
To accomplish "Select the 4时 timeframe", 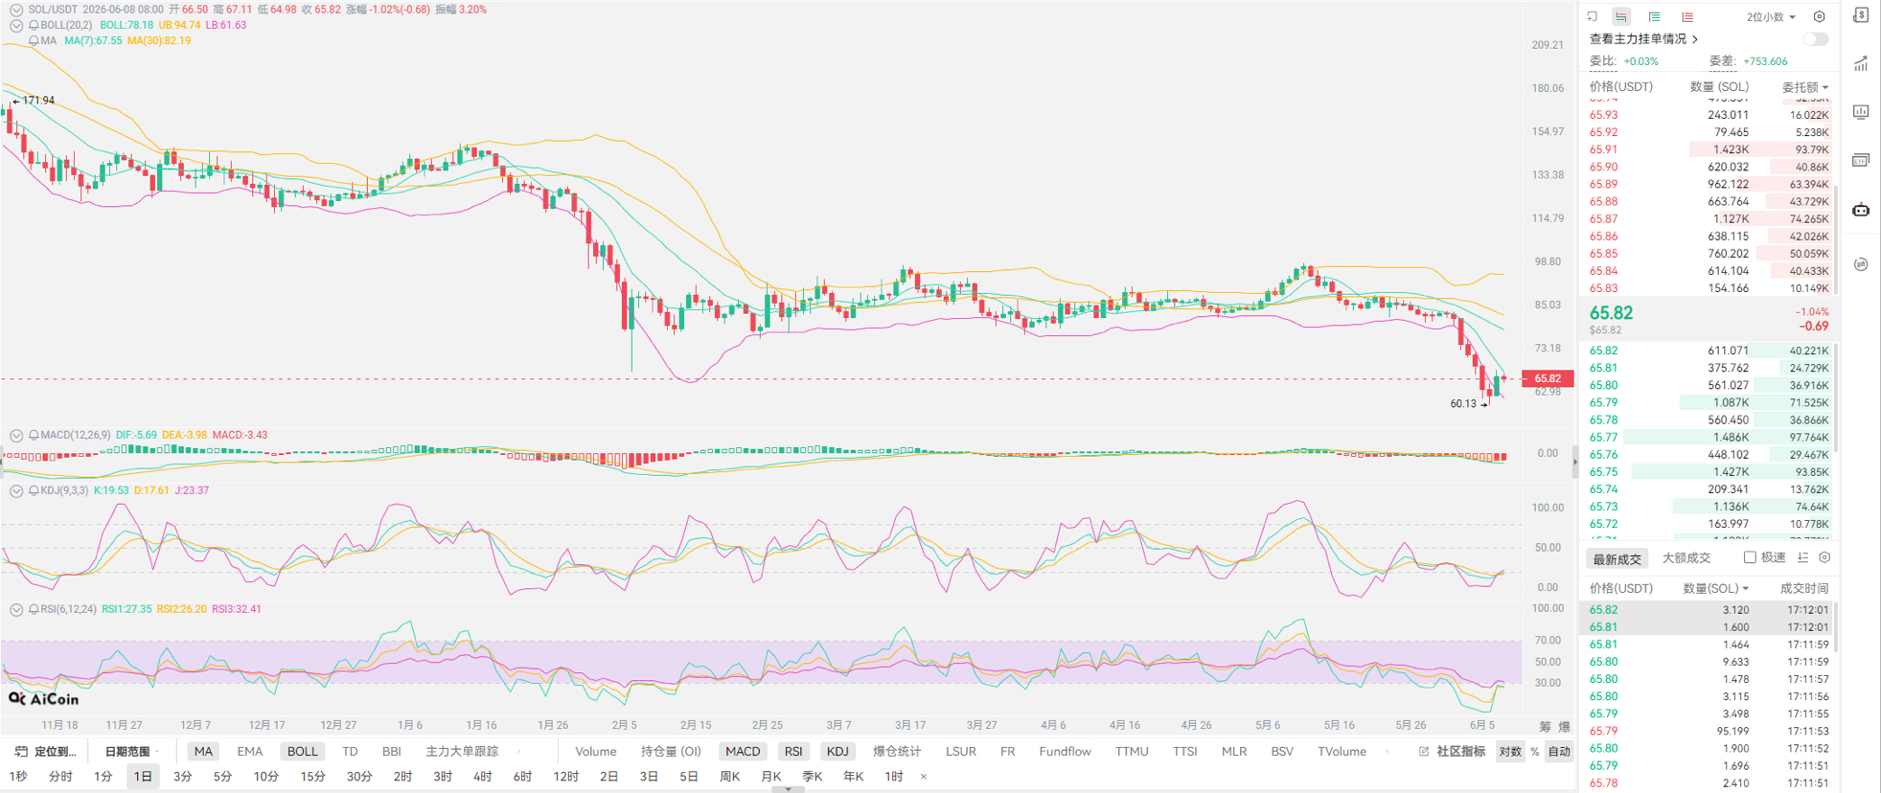I will 482,777.
